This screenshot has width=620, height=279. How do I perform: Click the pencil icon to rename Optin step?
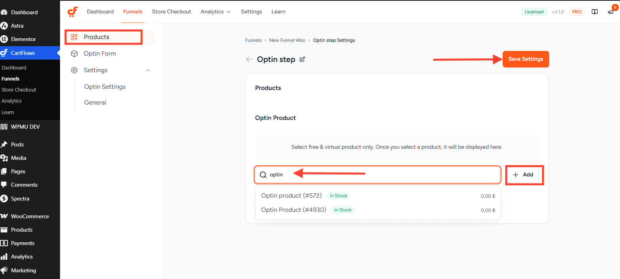coord(302,59)
